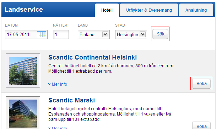The image size is (216, 129).
Task: Open Scandic Continental Helsinki hotel thumbnail
Action: tap(23, 71)
